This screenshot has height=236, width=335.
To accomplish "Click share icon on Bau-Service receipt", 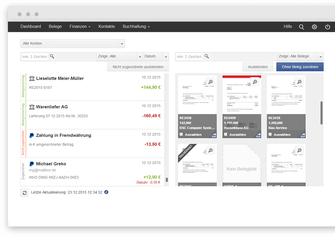I will 303,135.
